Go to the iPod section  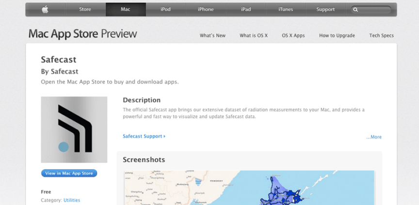pyautogui.click(x=165, y=9)
